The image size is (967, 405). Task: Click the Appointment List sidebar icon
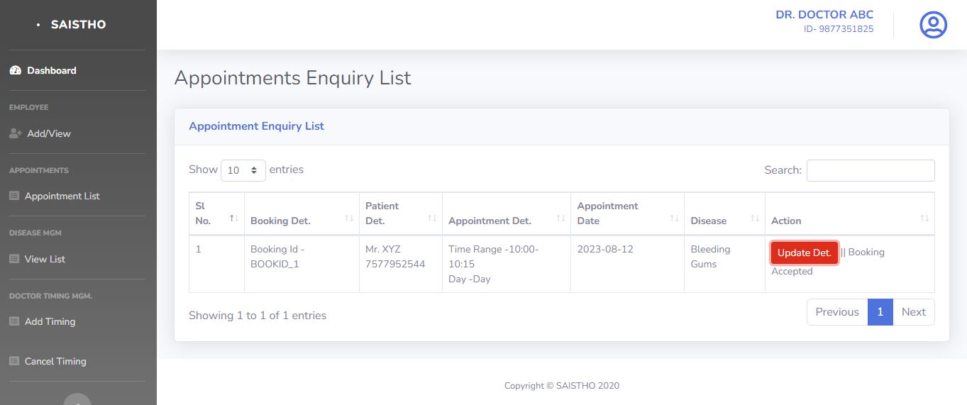[14, 196]
